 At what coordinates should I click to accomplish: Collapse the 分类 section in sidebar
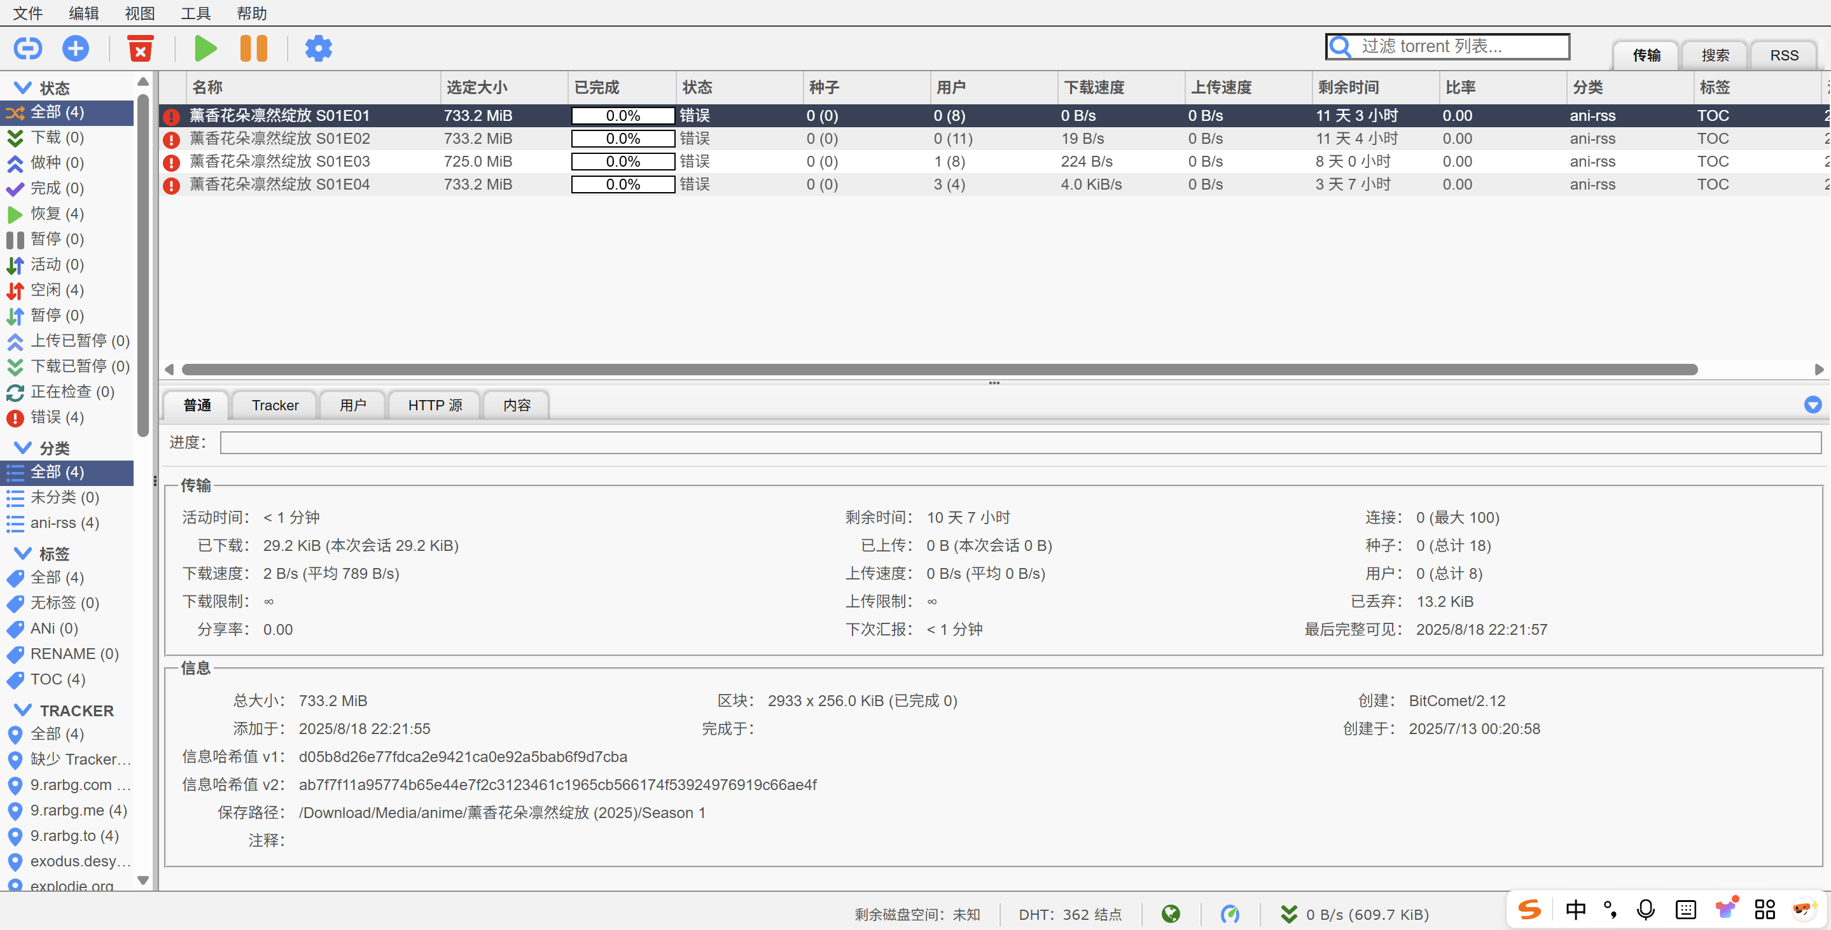click(x=23, y=448)
